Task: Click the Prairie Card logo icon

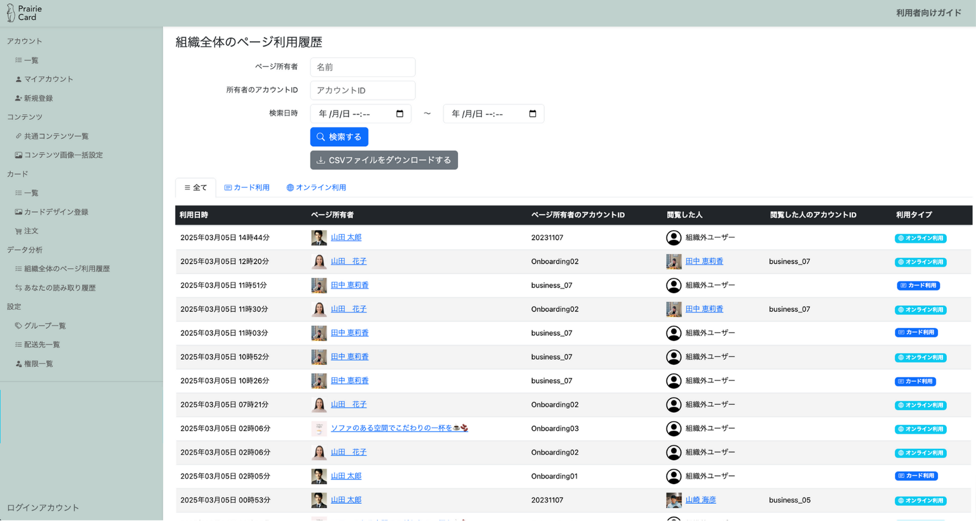Action: 10,13
